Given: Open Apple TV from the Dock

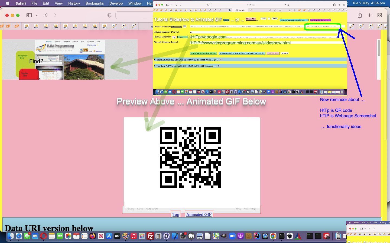Looking at the screenshot, I should 117,236.
